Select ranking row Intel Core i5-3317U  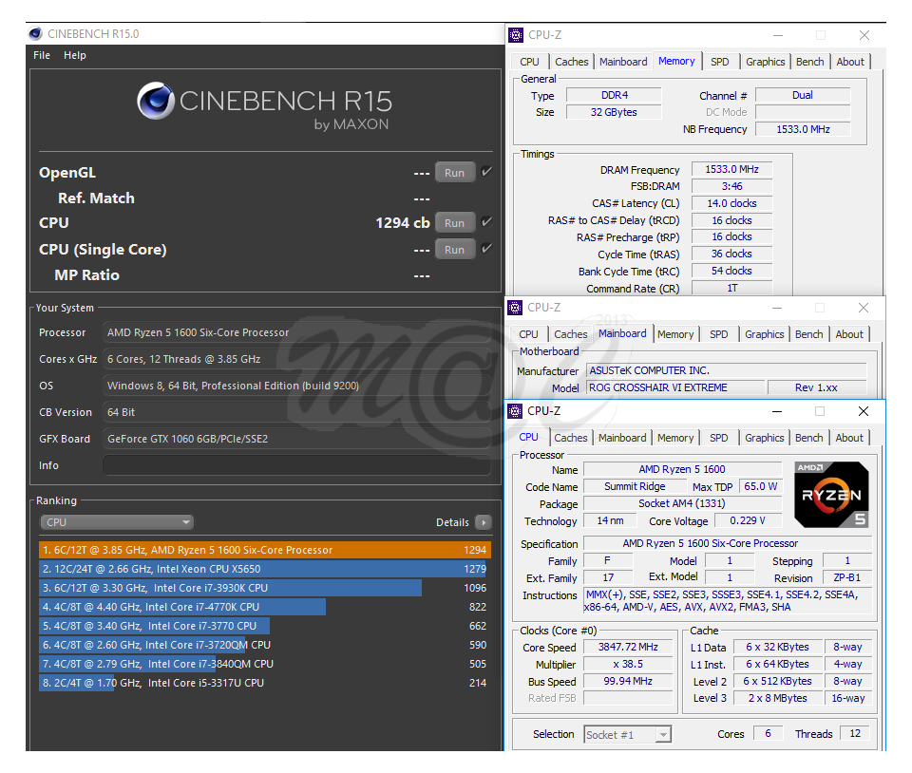tap(265, 683)
